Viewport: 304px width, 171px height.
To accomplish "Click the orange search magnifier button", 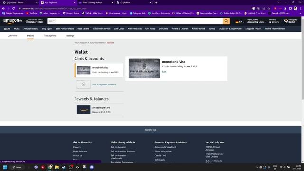I will tap(226, 21).
